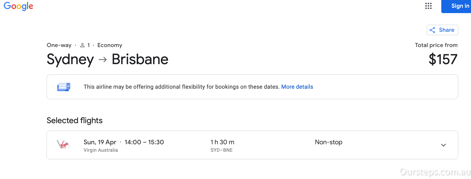Click the share arrow icon

point(432,30)
